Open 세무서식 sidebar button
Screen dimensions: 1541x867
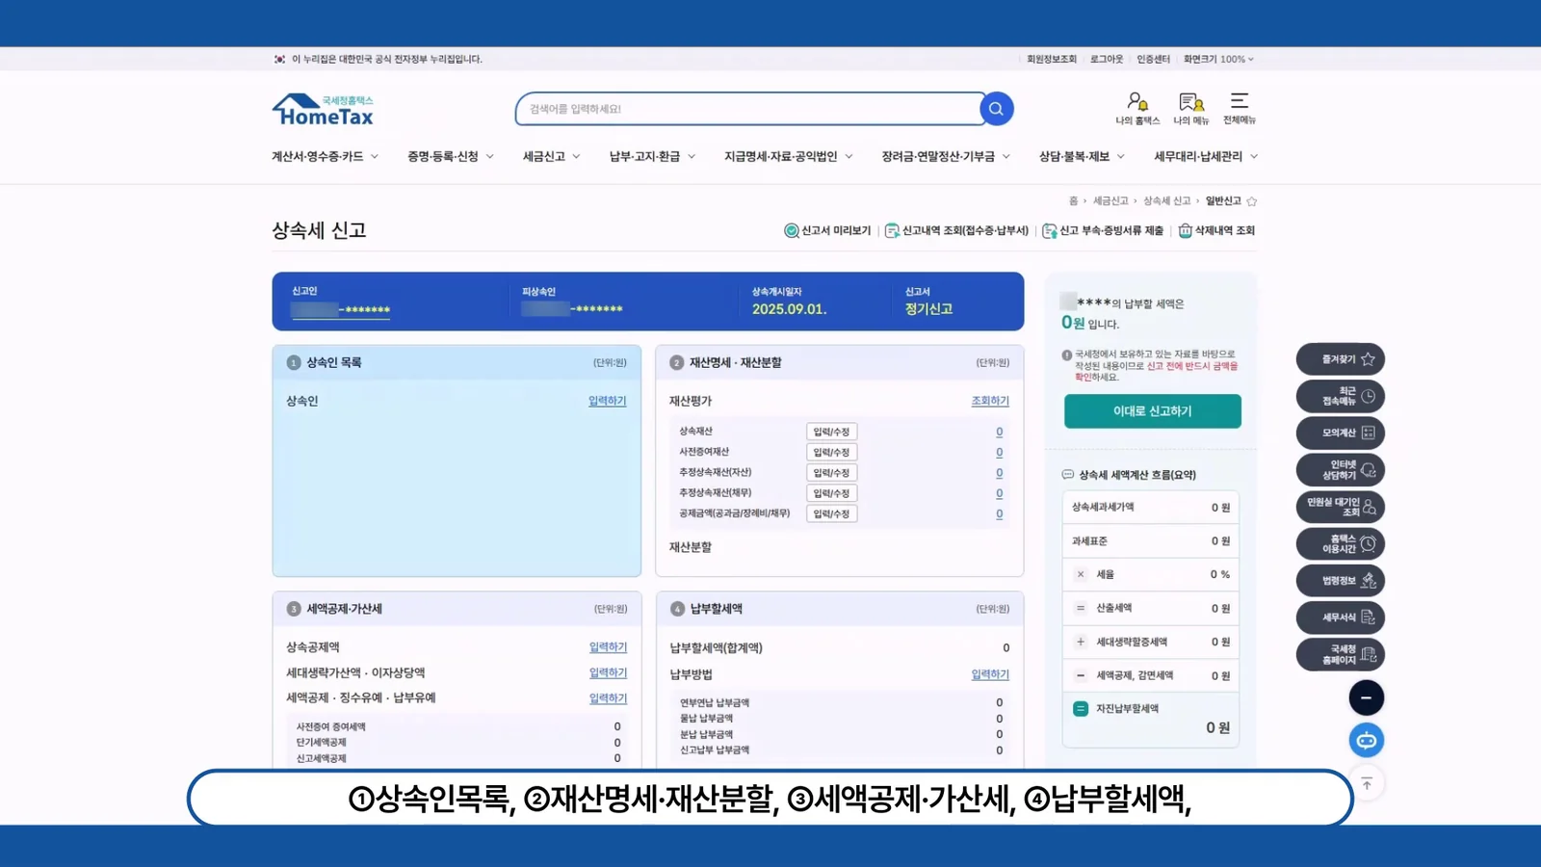[1340, 617]
